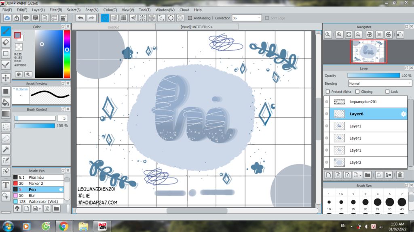The width and height of the screenshot is (414, 232).
Task: Add new folder in Layer panel
Action: click(368, 175)
